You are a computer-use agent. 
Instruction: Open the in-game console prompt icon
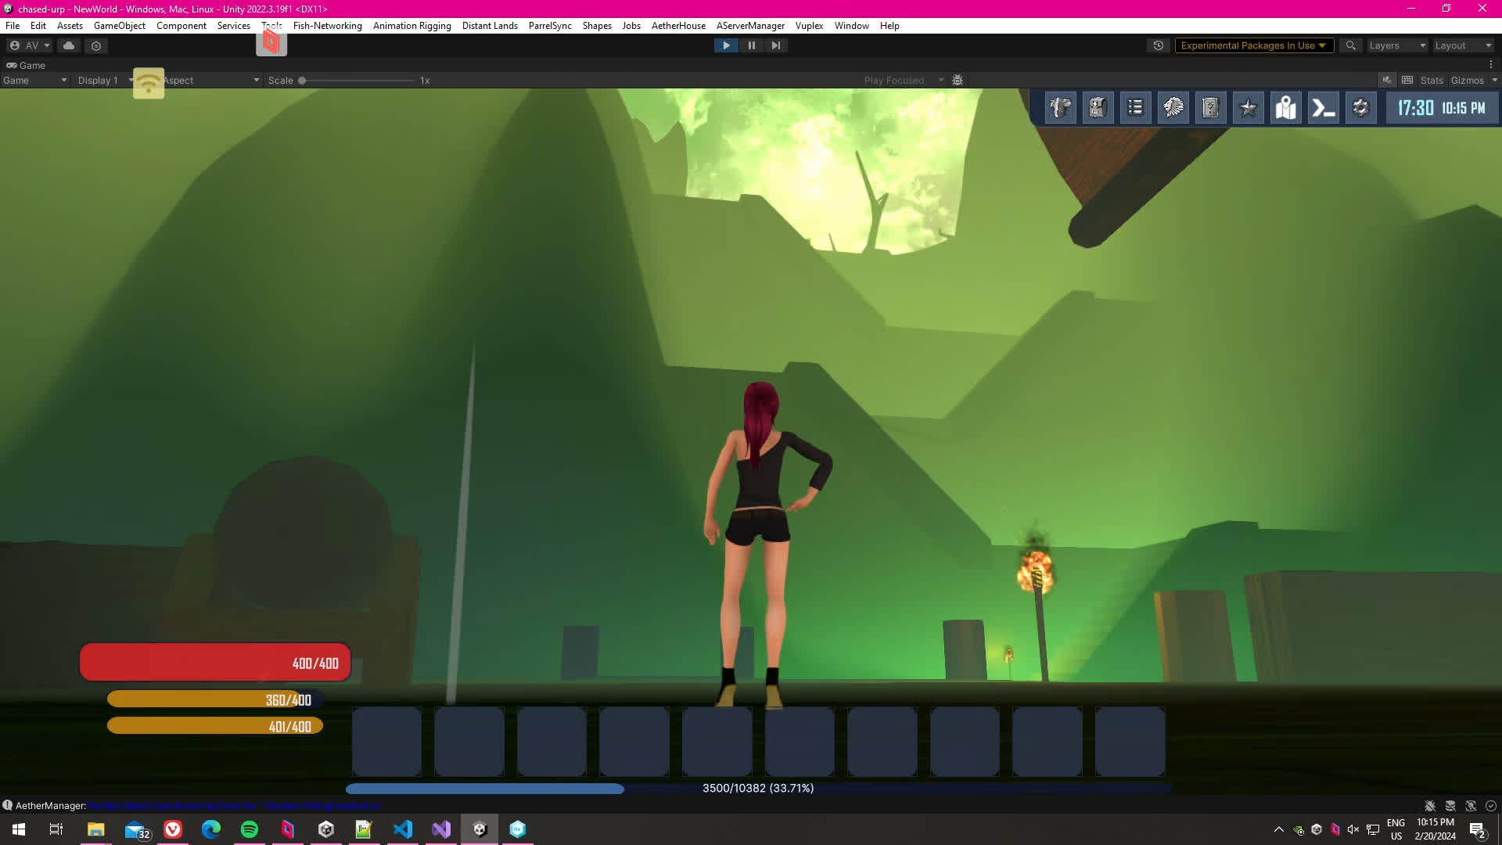(1323, 108)
